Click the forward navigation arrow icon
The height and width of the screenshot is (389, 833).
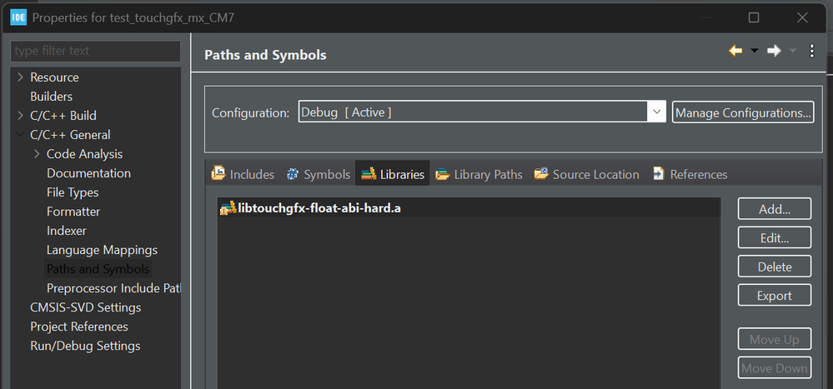pyautogui.click(x=774, y=52)
